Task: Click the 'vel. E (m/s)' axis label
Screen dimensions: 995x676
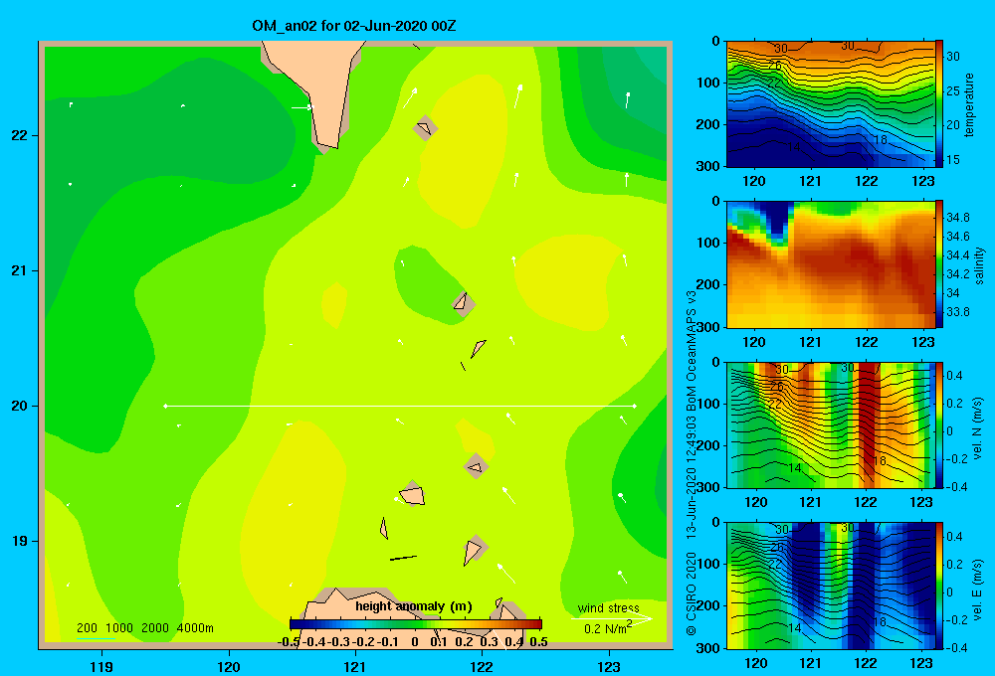Action: [978, 590]
